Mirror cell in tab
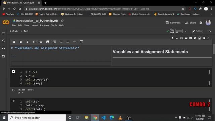Image resolution: width=215 pixels, height=121 pixels. [x=200, y=38]
